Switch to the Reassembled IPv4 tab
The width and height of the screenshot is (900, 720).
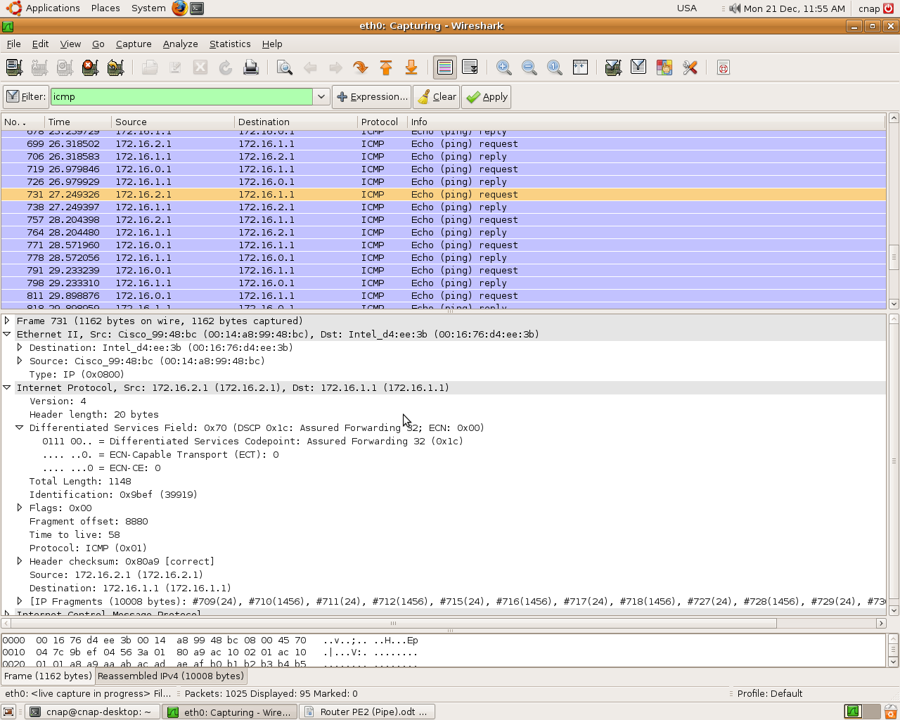pos(171,676)
